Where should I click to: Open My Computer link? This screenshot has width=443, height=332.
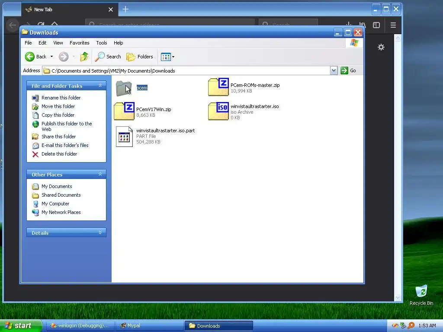[55, 204]
